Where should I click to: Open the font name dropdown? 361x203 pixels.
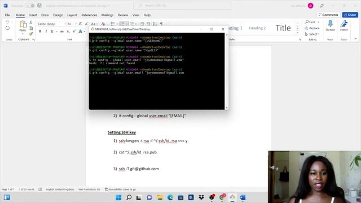coord(65,24)
